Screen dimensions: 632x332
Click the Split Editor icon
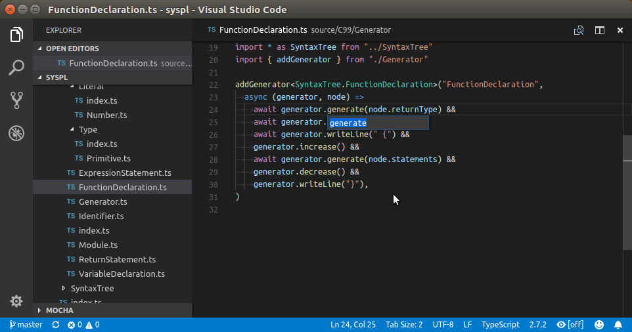click(x=599, y=30)
